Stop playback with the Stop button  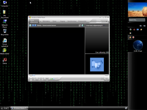(x=35, y=79)
